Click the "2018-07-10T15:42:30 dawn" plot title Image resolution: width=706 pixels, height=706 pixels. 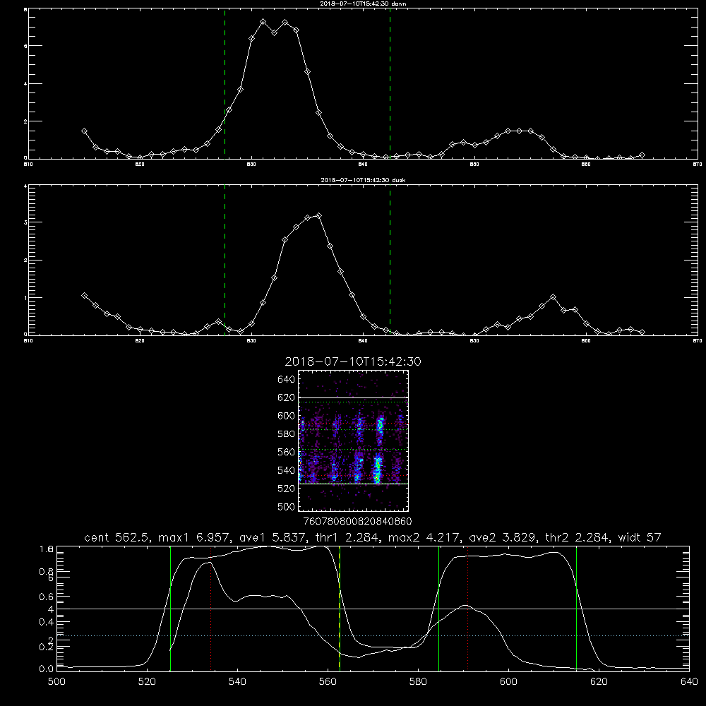coord(363,4)
